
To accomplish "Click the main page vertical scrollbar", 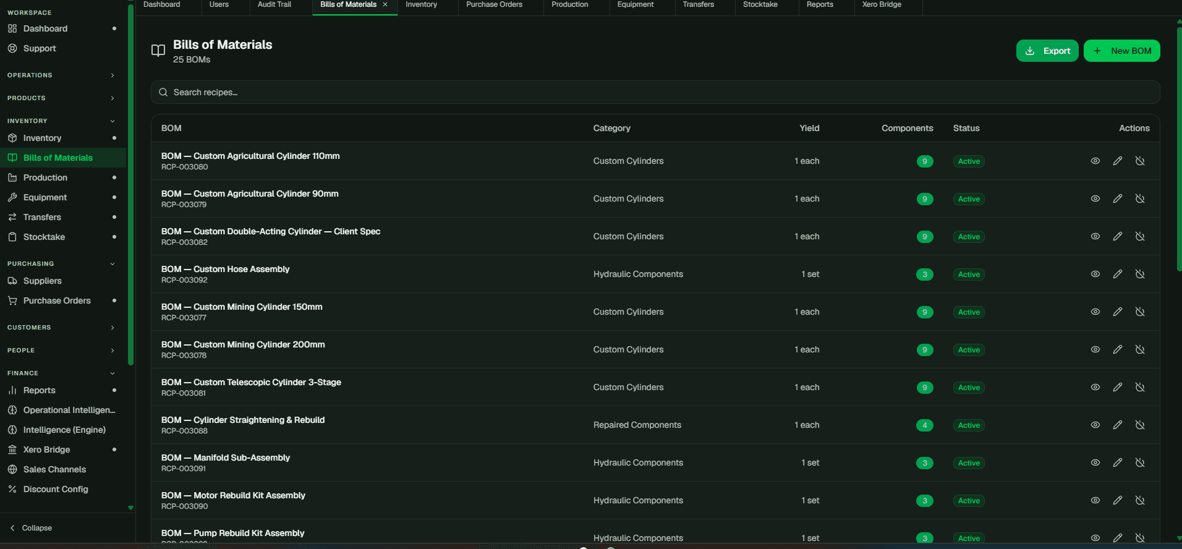I will pos(1179,148).
